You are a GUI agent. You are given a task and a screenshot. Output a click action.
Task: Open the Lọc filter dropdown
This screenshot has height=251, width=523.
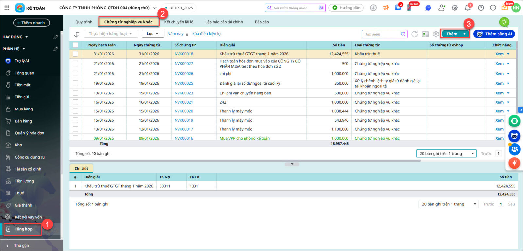pos(153,34)
